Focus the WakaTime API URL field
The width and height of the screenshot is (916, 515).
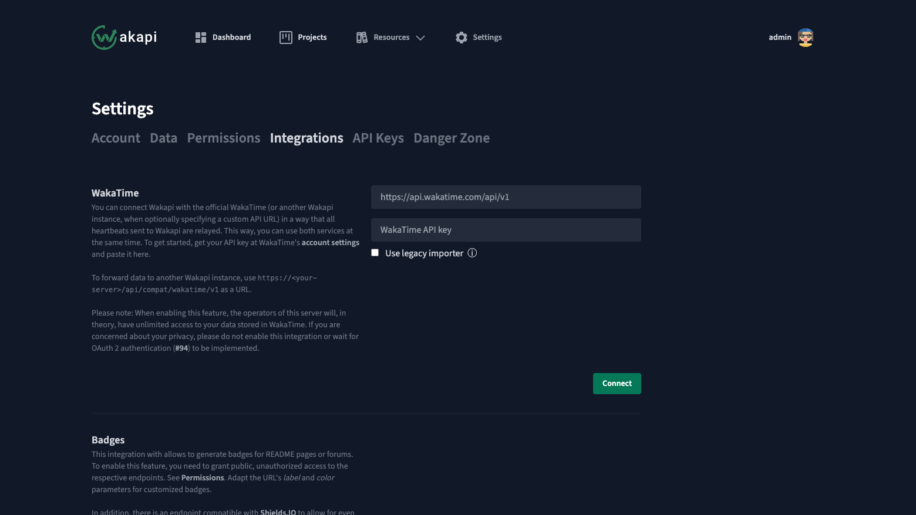click(x=506, y=197)
